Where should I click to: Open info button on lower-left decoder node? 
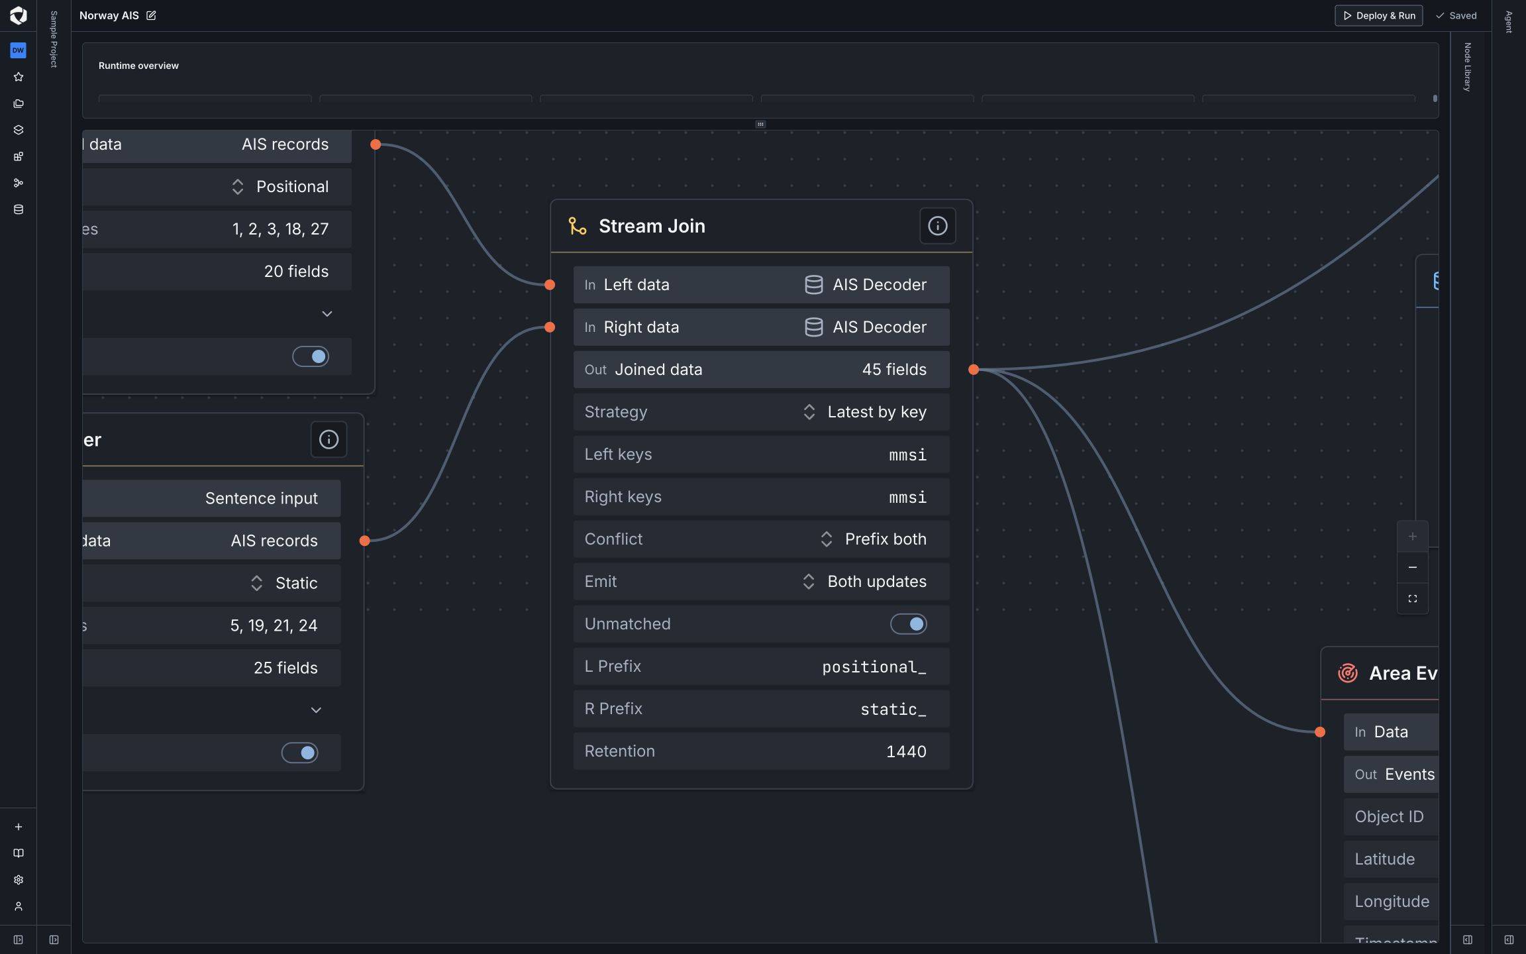click(x=329, y=440)
